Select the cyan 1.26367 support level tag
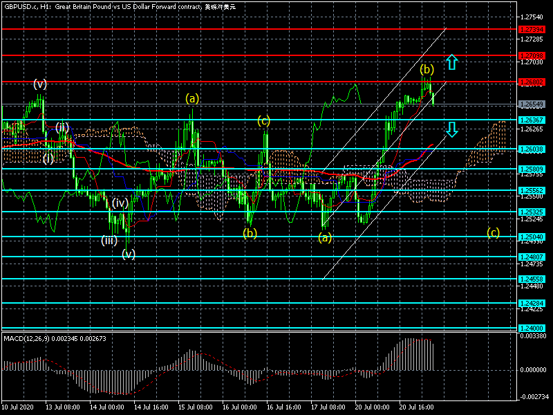The width and height of the screenshot is (553, 415). coord(532,120)
